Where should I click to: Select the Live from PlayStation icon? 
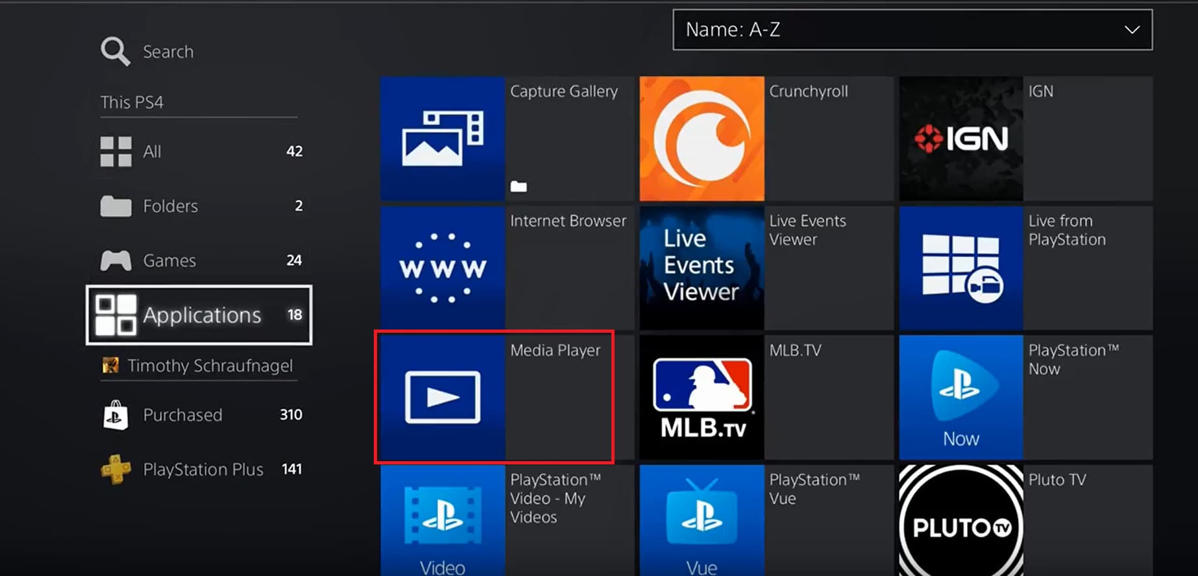click(960, 268)
